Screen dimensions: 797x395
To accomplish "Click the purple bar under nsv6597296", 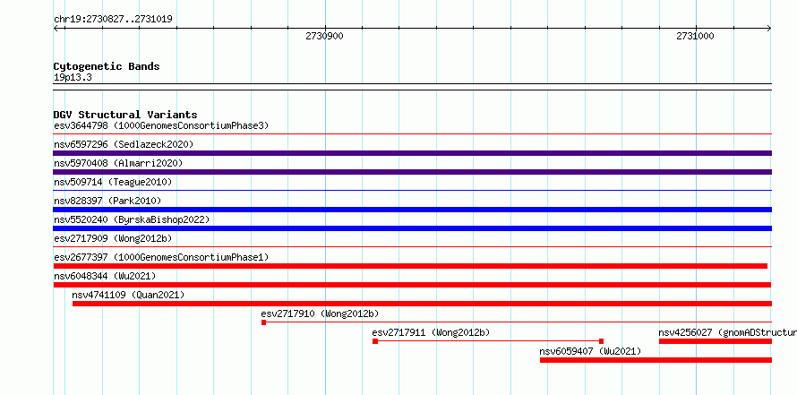I will click(412, 153).
